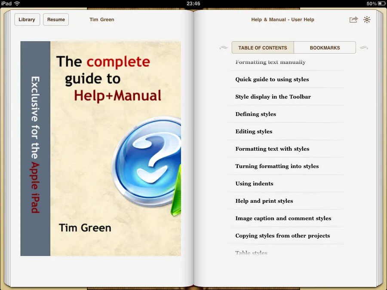Viewport: 387px width, 290px height.
Task: Go back to the Library
Action: [27, 19]
